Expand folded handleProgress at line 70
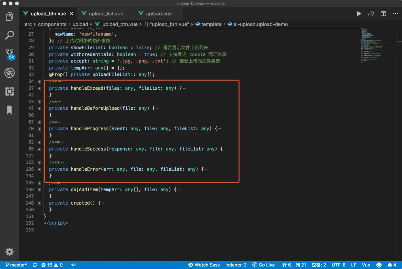The image size is (402, 269). [39, 129]
